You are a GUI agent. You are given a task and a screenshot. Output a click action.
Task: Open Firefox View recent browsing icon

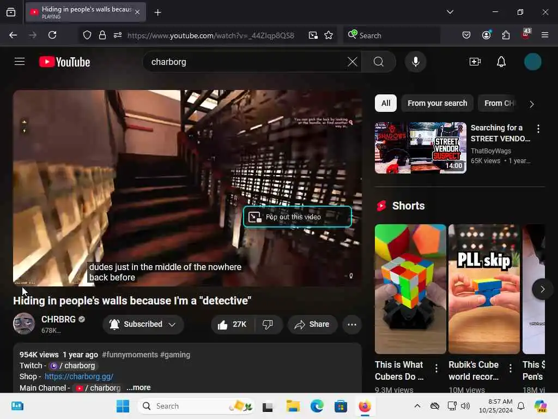11,13
